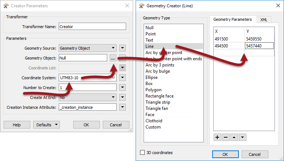This screenshot has height=161, width=284.
Task: Select the Geometry Parameters tab
Action: click(233, 19)
